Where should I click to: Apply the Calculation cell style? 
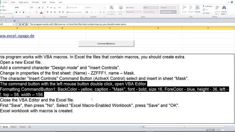click(x=151, y=12)
